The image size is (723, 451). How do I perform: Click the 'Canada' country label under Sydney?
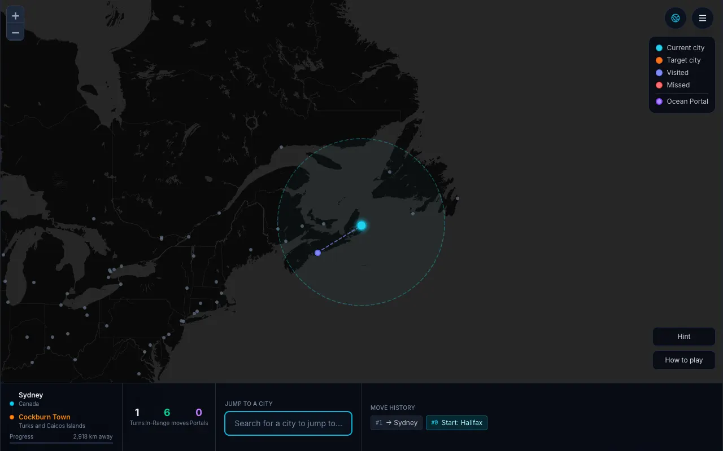(29, 404)
